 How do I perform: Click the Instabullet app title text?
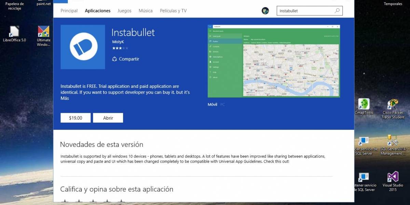(133, 32)
